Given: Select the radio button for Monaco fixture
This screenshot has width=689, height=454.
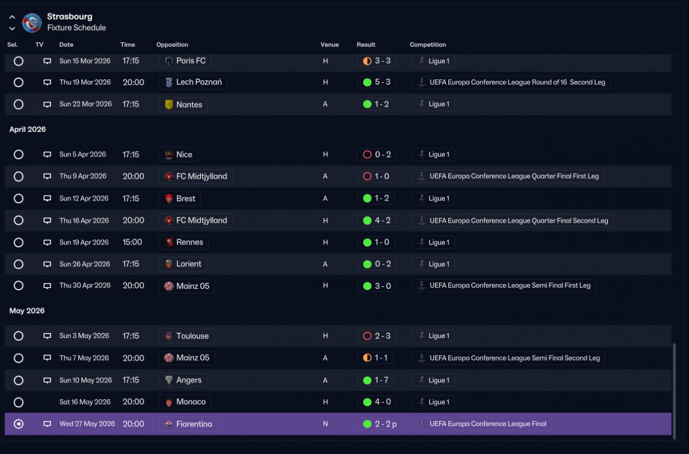Looking at the screenshot, I should tap(19, 402).
